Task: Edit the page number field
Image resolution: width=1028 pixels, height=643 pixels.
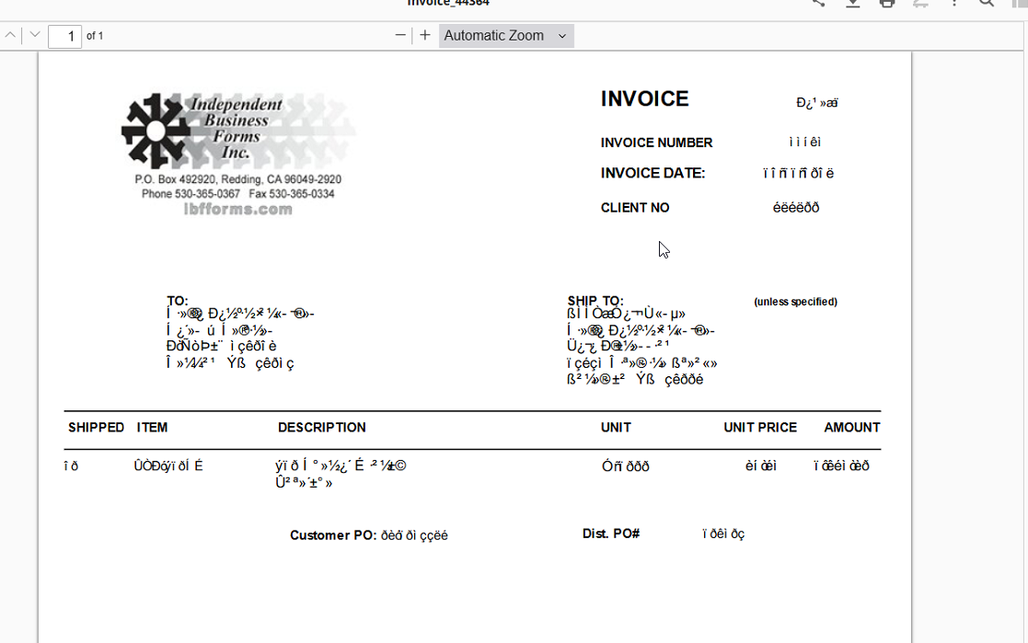Action: [65, 36]
